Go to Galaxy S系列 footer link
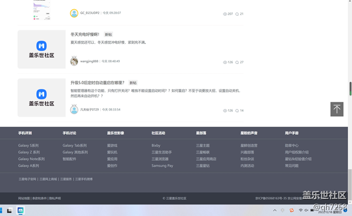 tap(28, 145)
